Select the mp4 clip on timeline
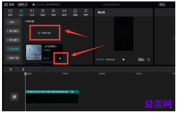 click(x=52, y=97)
